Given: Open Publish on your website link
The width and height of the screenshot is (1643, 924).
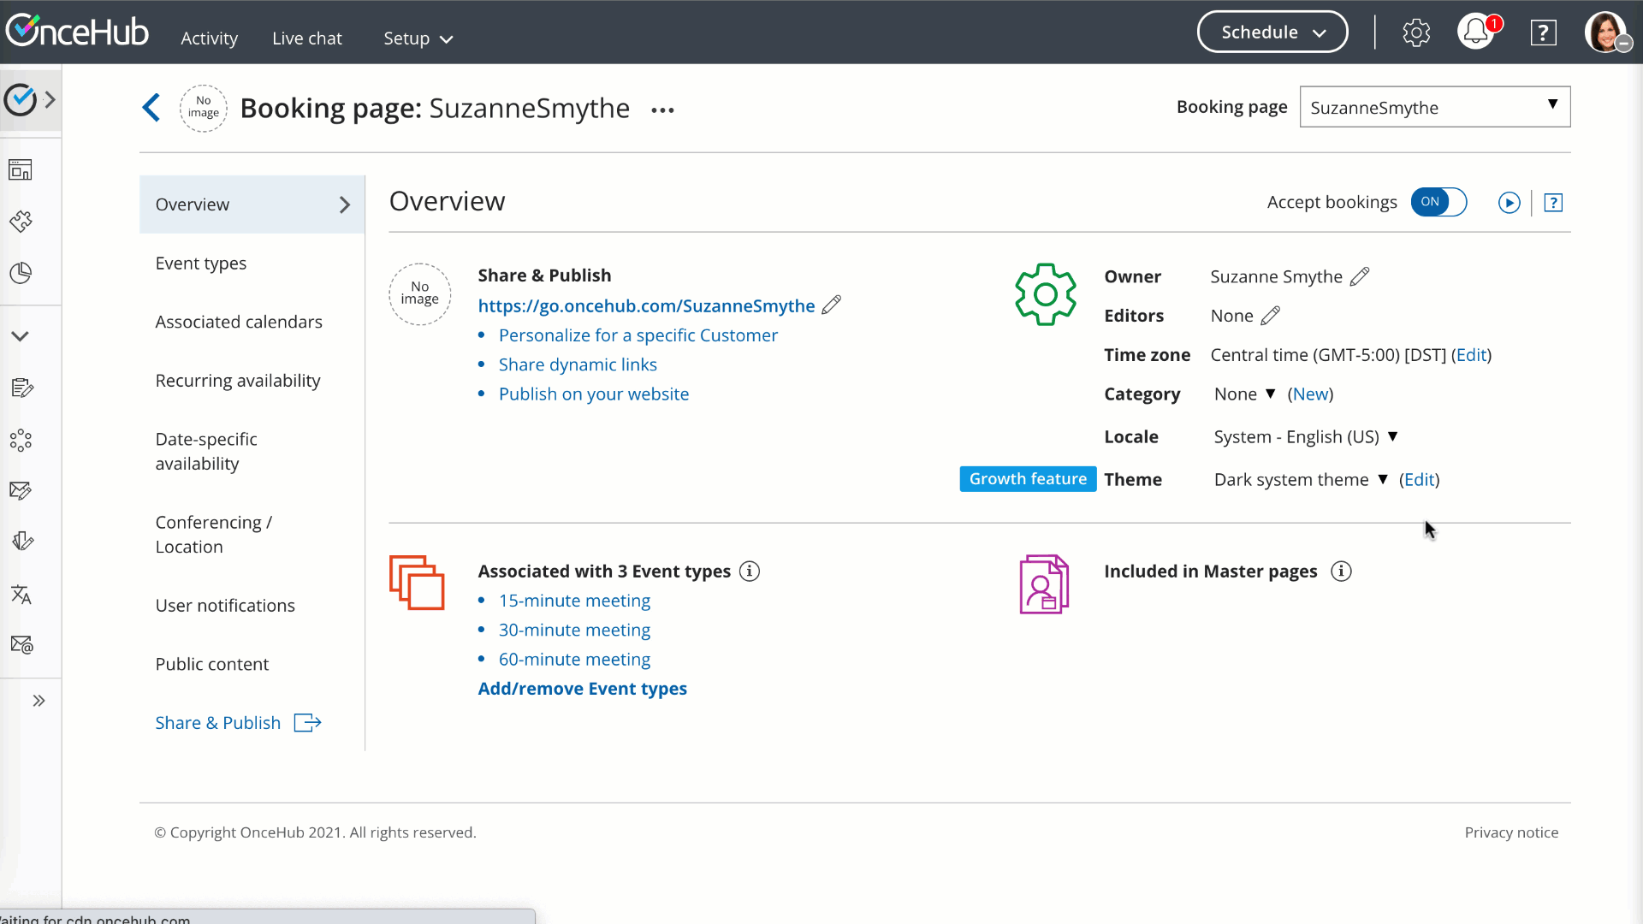Looking at the screenshot, I should [x=593, y=394].
